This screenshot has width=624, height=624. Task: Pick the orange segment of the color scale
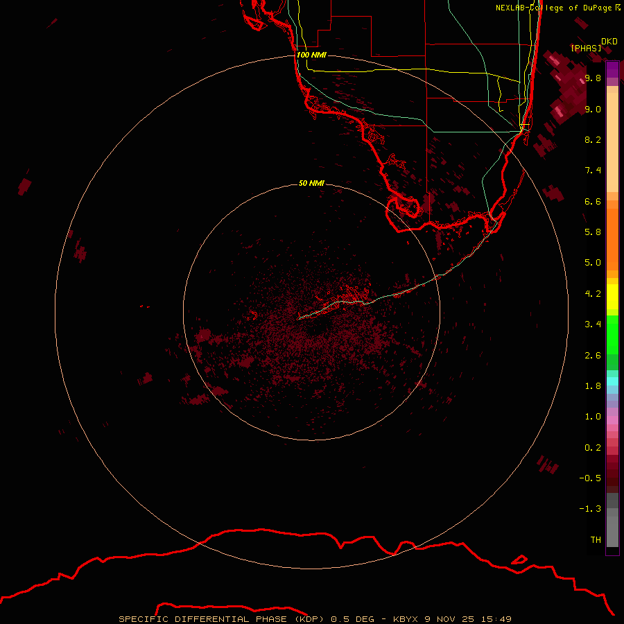click(612, 239)
